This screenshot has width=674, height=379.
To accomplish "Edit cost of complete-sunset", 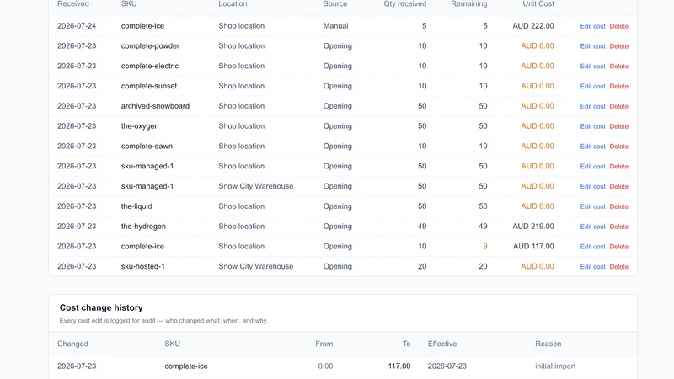I will (x=592, y=87).
